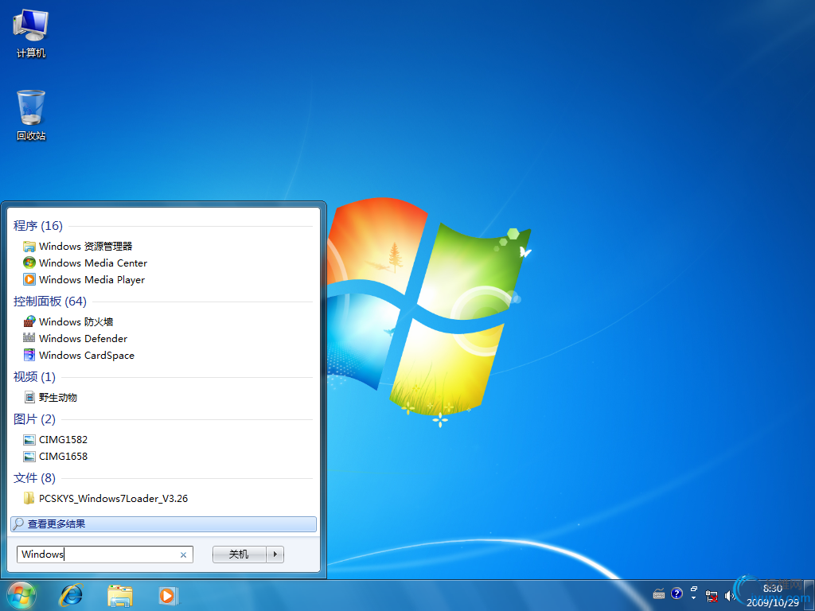This screenshot has height=611, width=815.
Task: Expand the arrow beside the 关机 button
Action: pyautogui.click(x=275, y=555)
